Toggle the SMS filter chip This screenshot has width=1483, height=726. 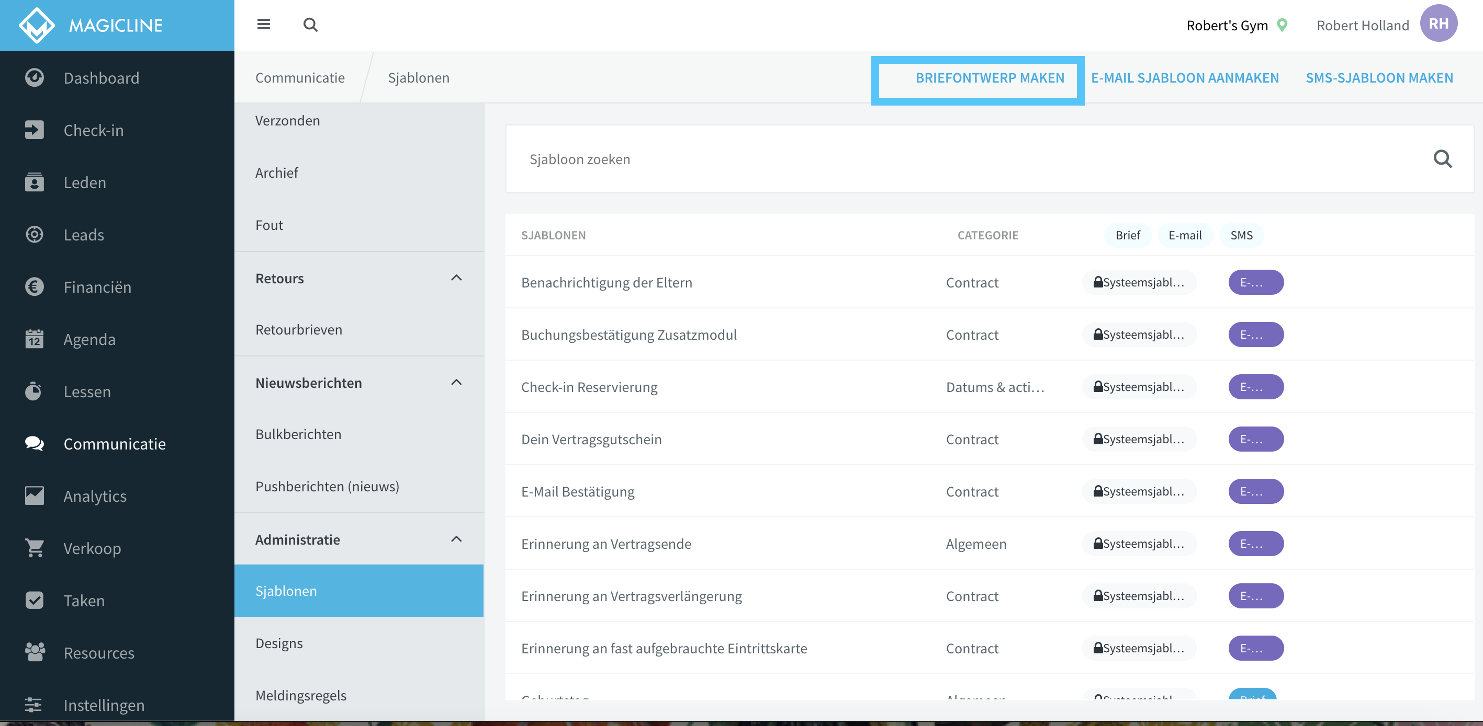tap(1241, 235)
